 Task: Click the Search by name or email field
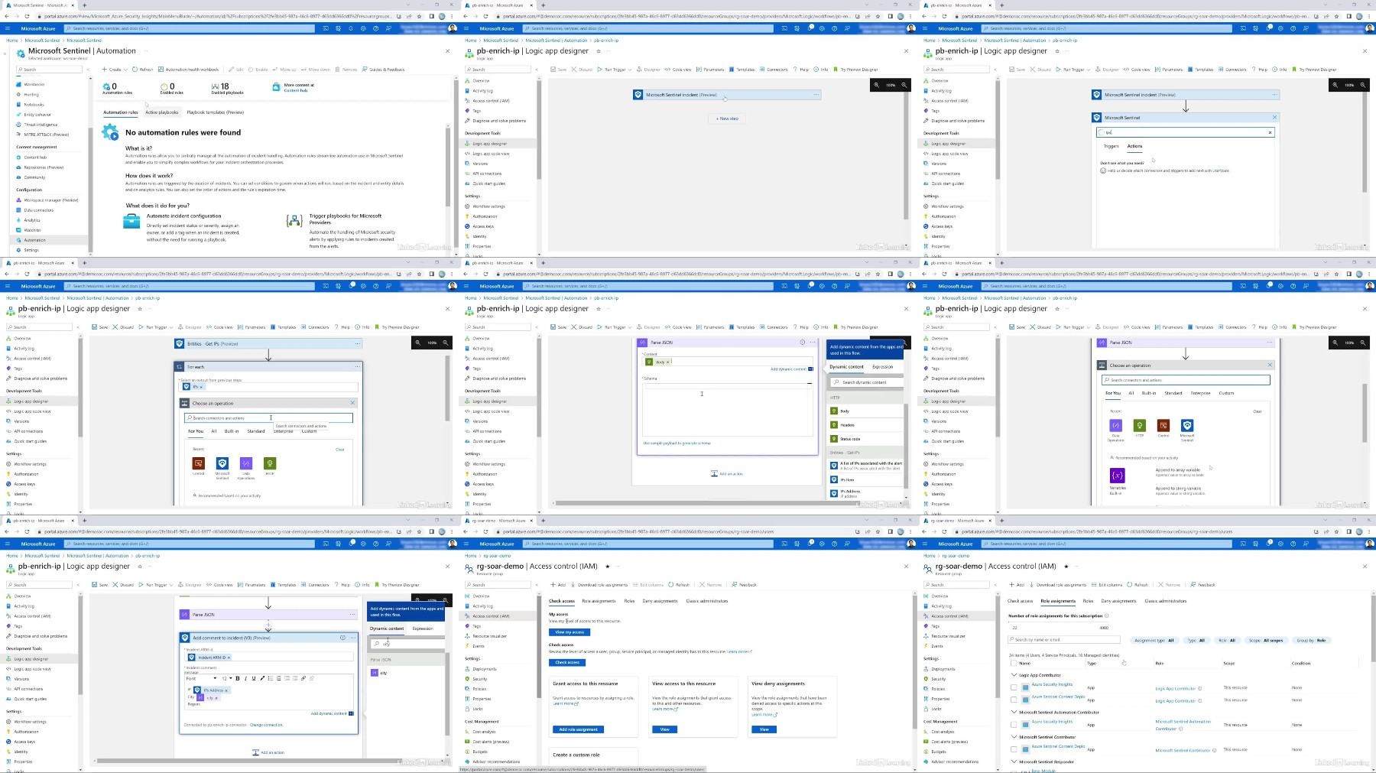point(1064,640)
